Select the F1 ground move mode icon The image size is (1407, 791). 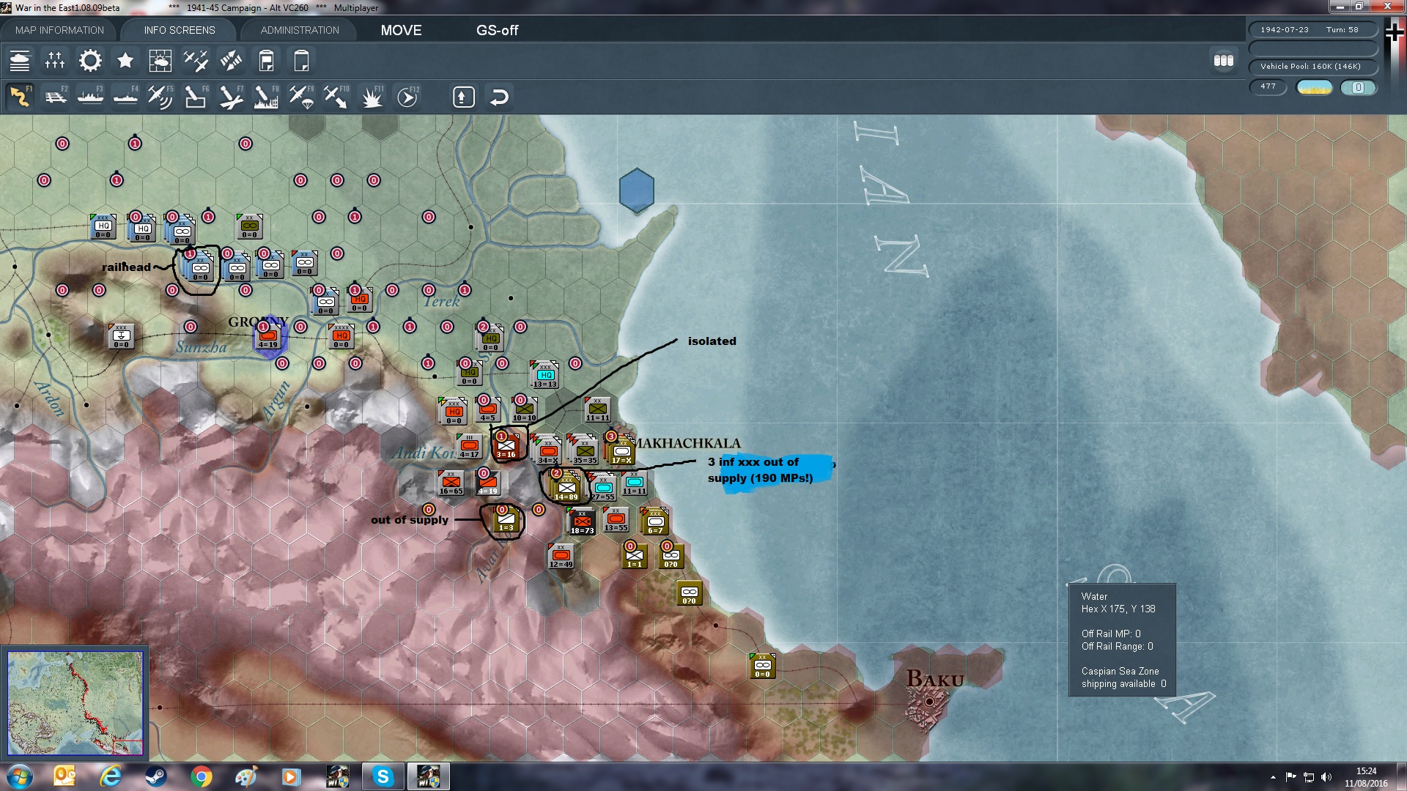20,97
